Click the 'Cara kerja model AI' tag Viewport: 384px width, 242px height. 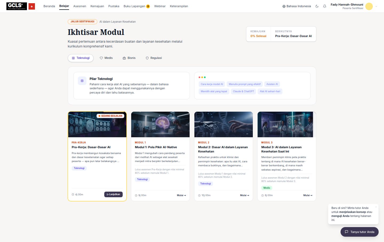point(212,84)
